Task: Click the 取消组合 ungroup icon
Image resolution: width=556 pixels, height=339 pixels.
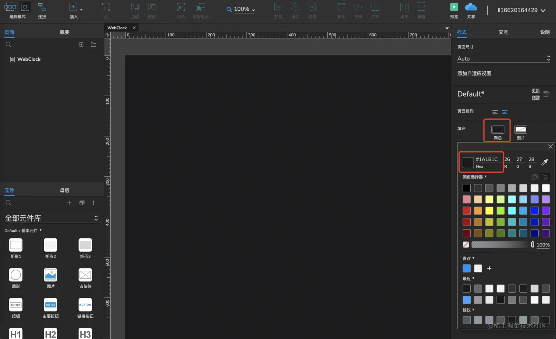Action: 200,7
